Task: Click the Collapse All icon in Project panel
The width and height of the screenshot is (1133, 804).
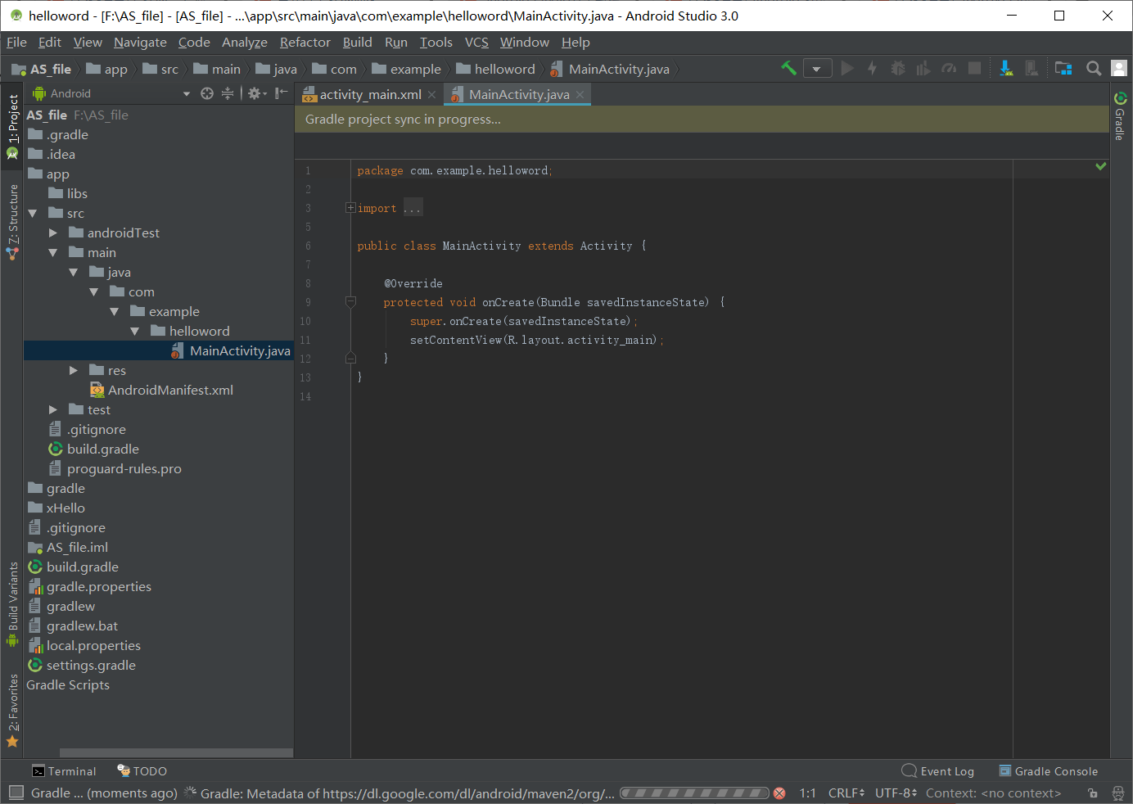Action: point(228,93)
